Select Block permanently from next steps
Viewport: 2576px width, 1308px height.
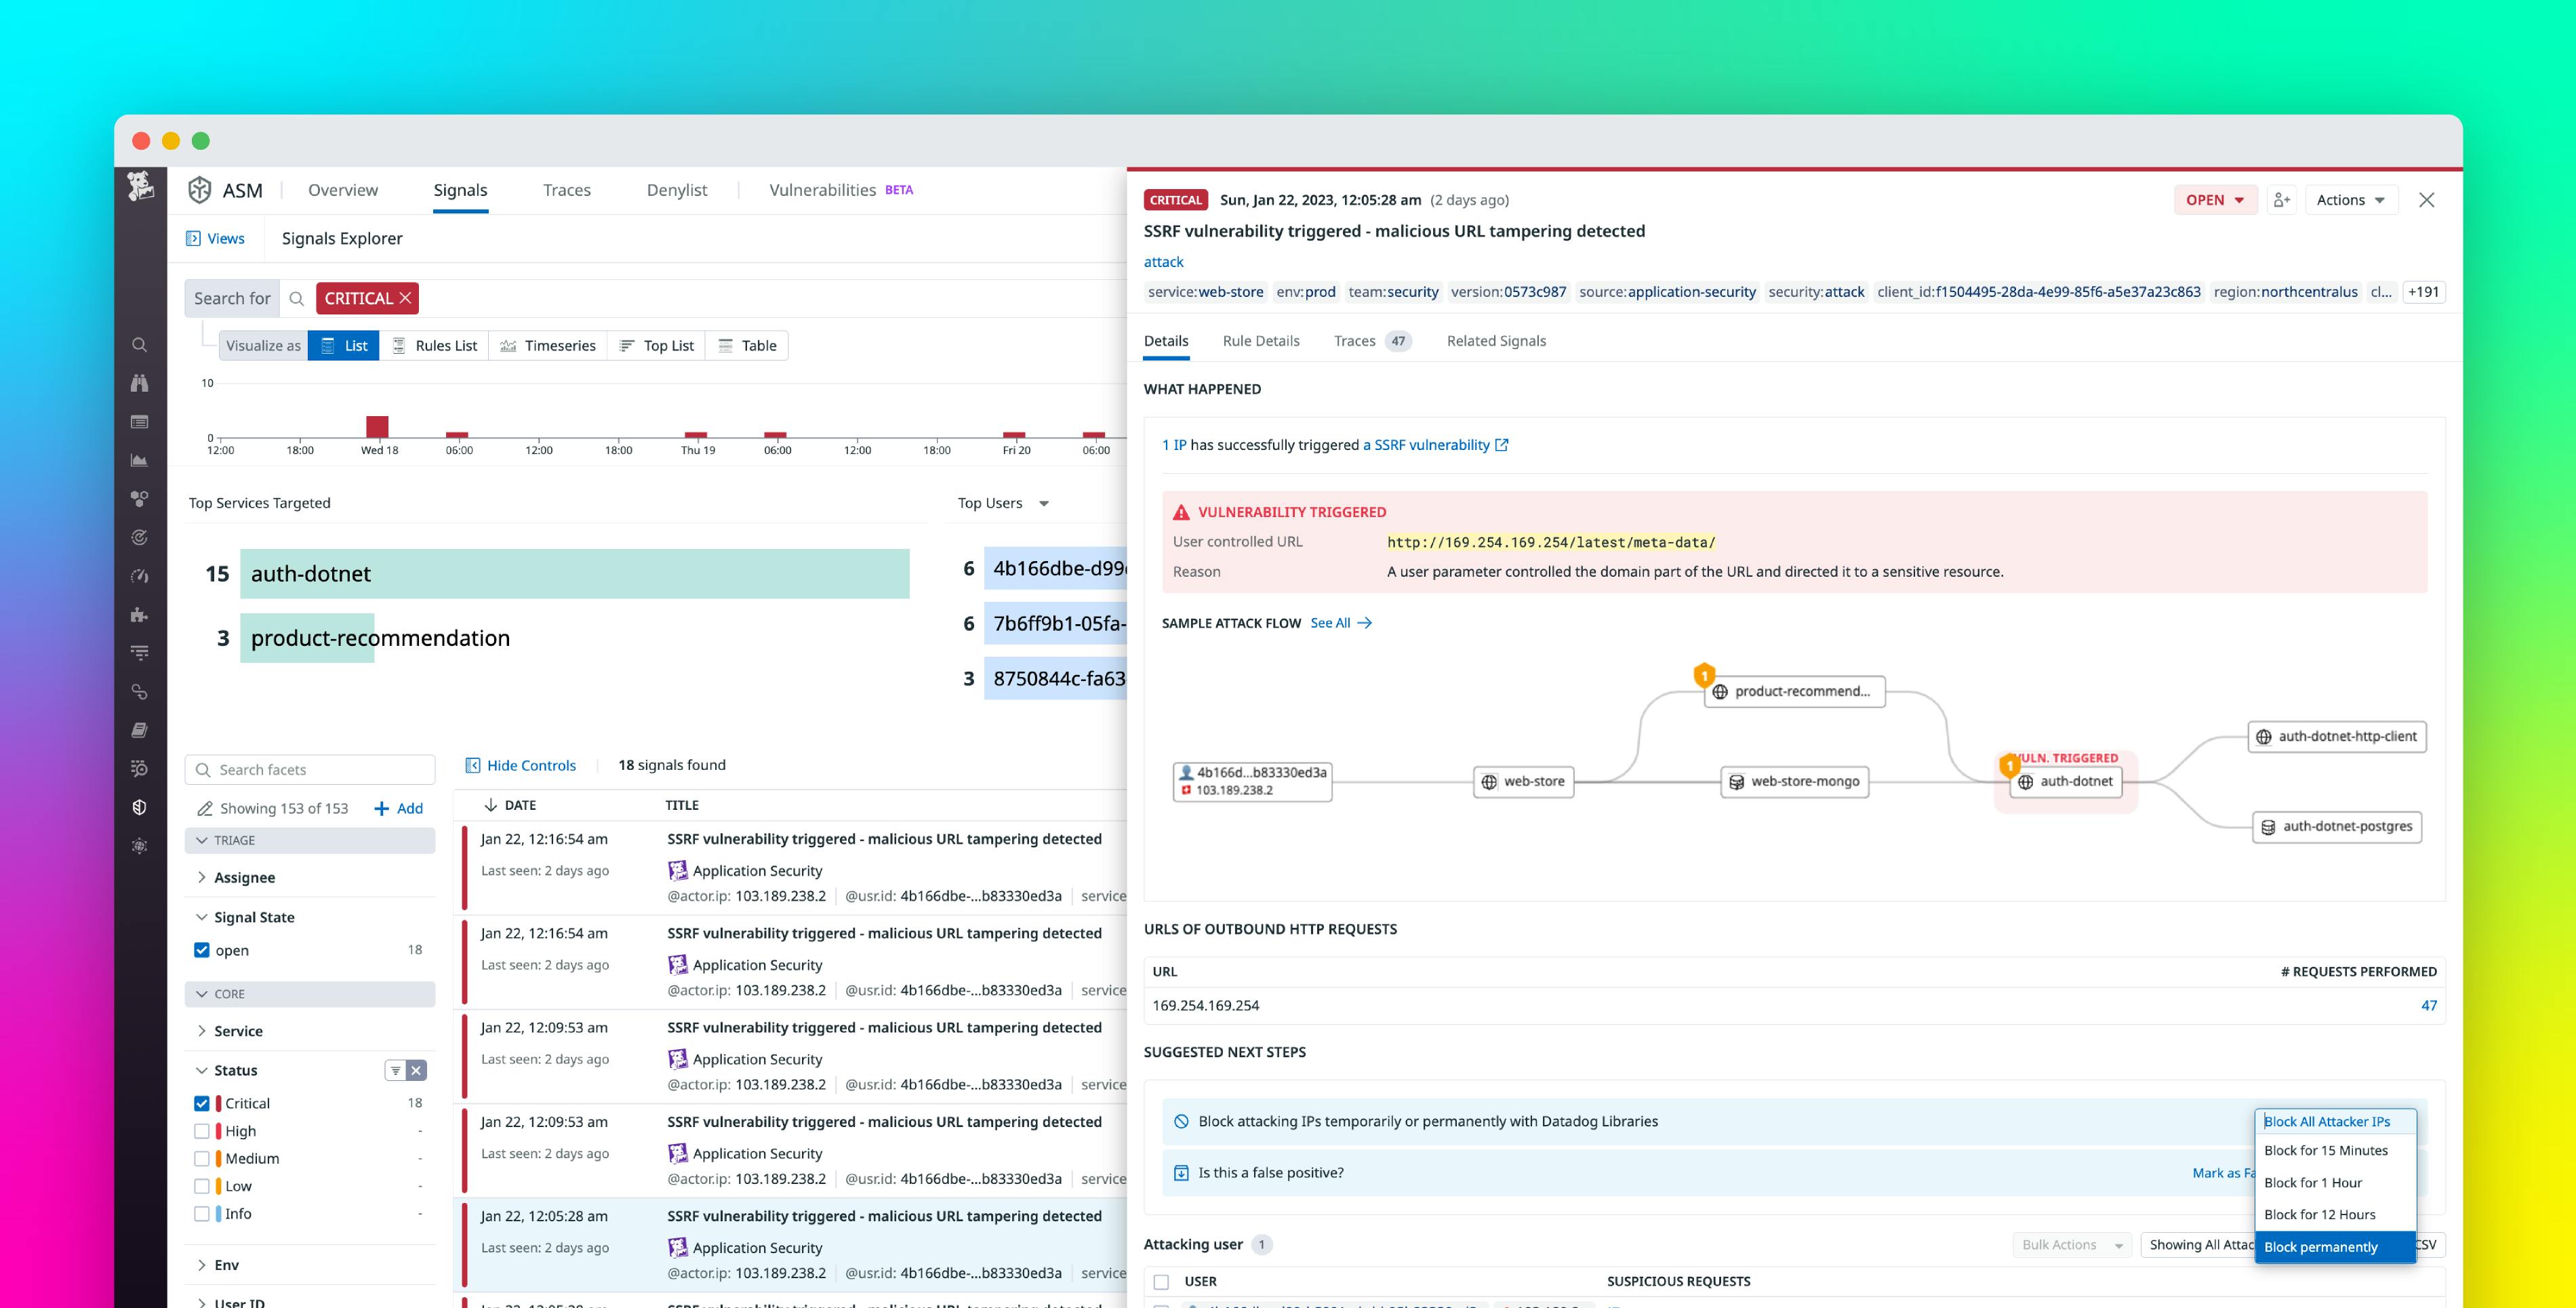(2322, 1246)
